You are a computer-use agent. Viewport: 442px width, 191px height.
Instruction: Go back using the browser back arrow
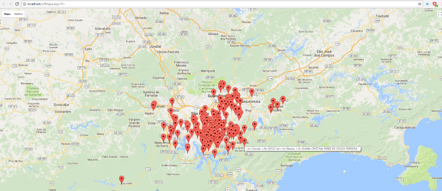tap(3, 3)
